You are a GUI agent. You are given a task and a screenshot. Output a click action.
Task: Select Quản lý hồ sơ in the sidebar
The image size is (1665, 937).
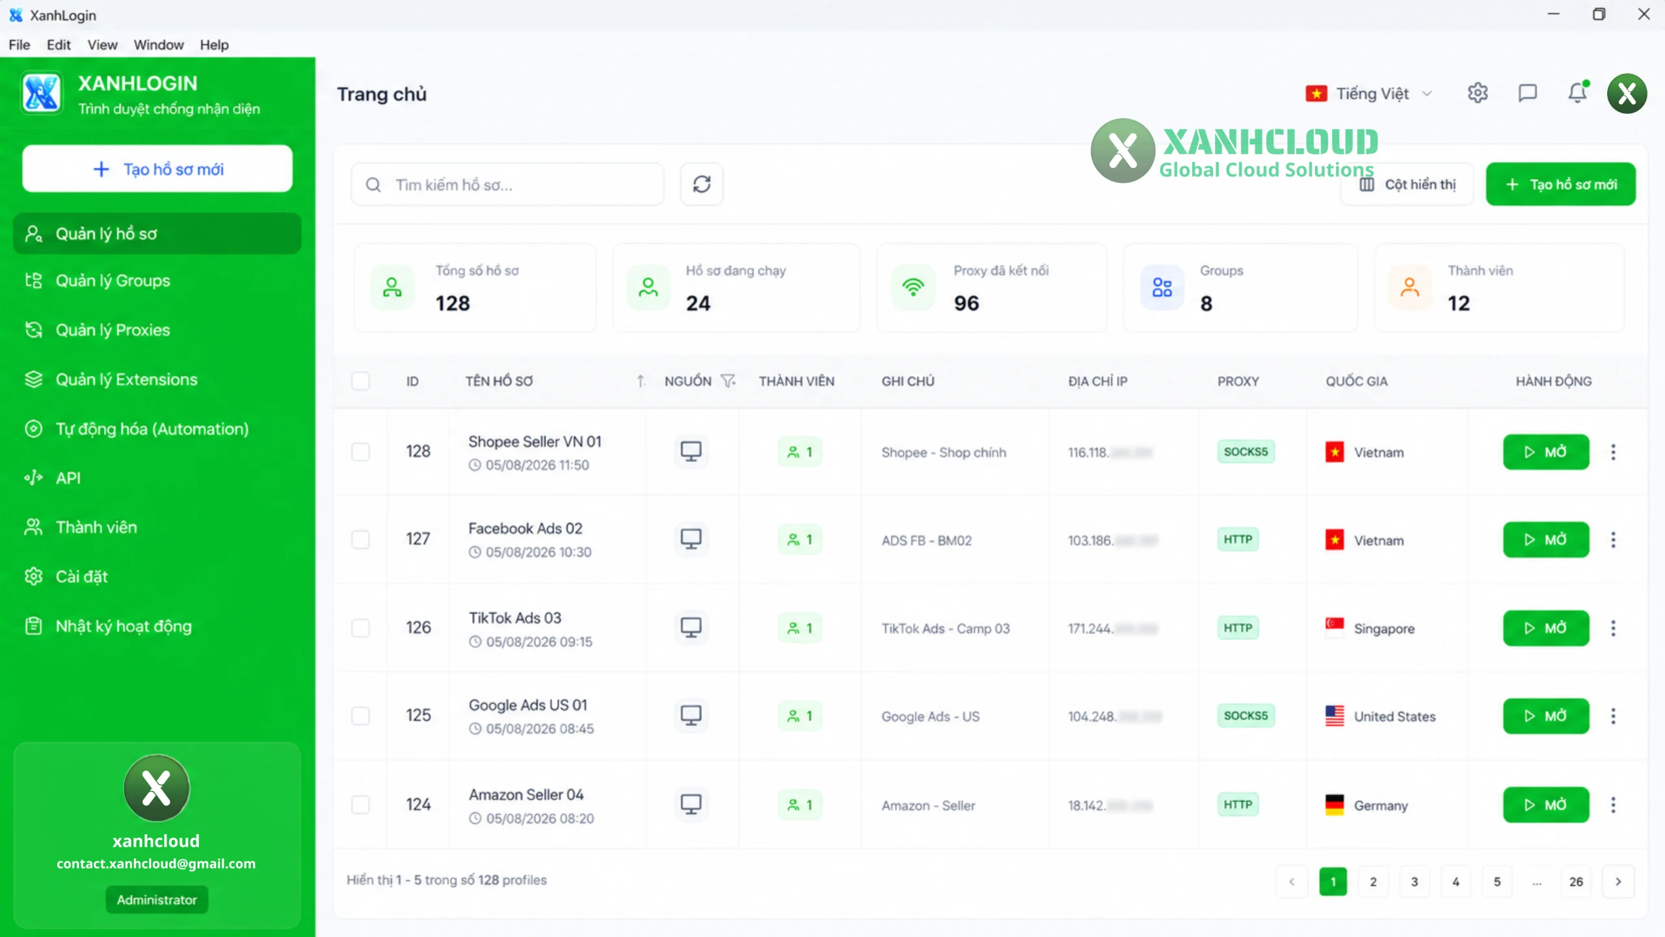click(157, 234)
